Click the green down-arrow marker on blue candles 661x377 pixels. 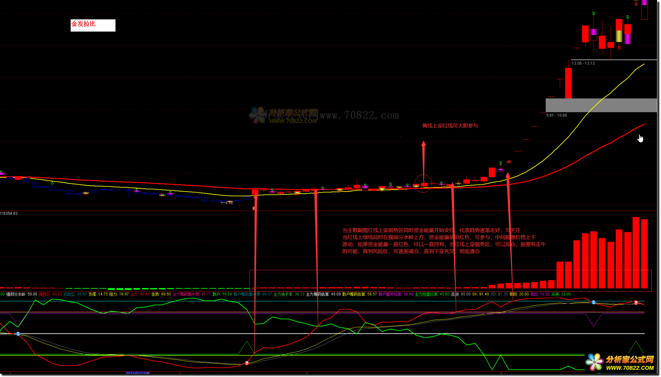[52, 183]
